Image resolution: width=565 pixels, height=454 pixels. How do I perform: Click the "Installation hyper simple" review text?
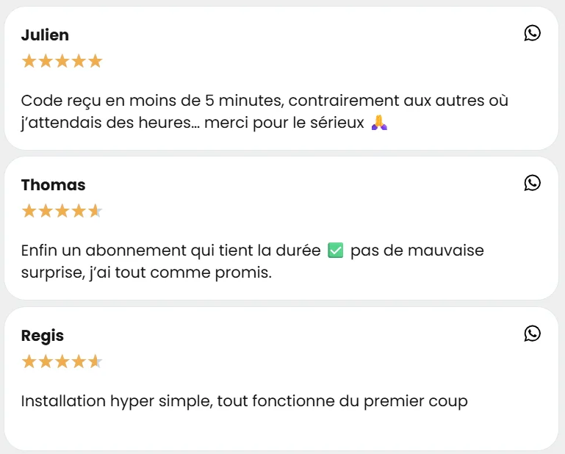[244, 402]
